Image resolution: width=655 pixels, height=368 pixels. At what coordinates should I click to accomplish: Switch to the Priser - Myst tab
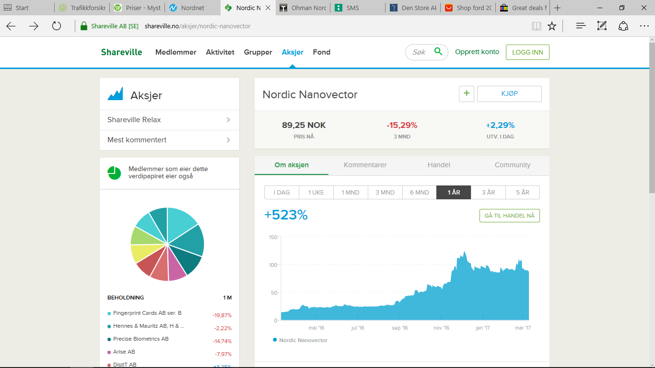click(x=137, y=8)
